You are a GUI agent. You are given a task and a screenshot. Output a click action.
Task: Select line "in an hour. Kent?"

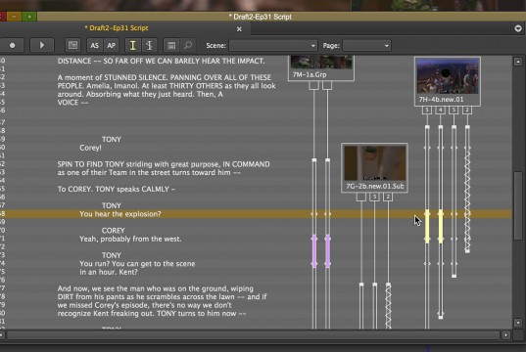click(x=109, y=272)
